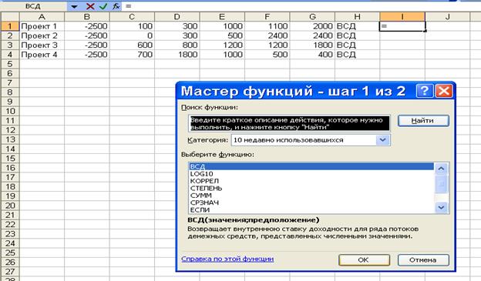The image size is (481, 281).
Task: Select row 1 header
Action: [10, 26]
